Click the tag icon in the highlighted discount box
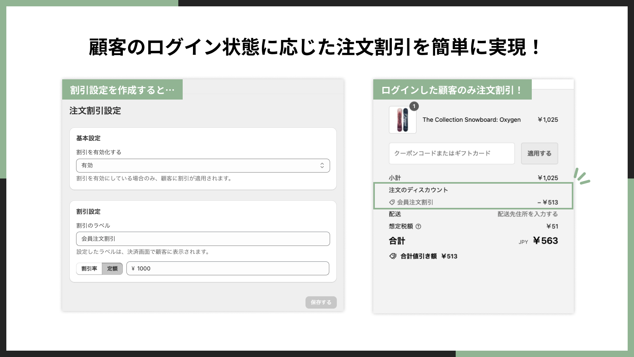Viewport: 634px width, 357px height. 391,202
